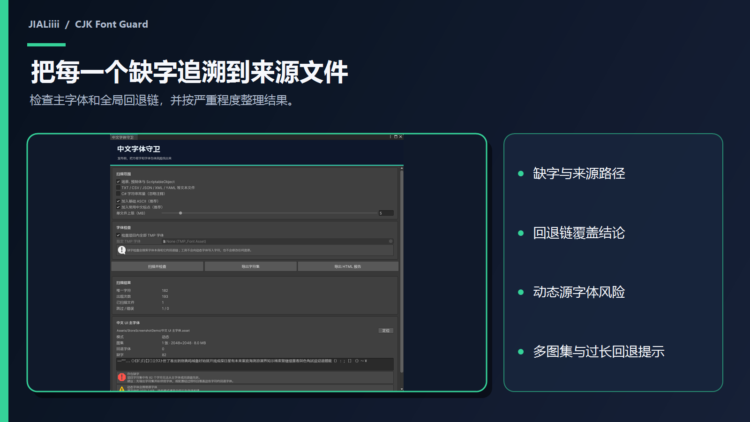Image resolution: width=750 pixels, height=422 pixels.
Task: Click the 扫描并检查 button
Action: (157, 266)
